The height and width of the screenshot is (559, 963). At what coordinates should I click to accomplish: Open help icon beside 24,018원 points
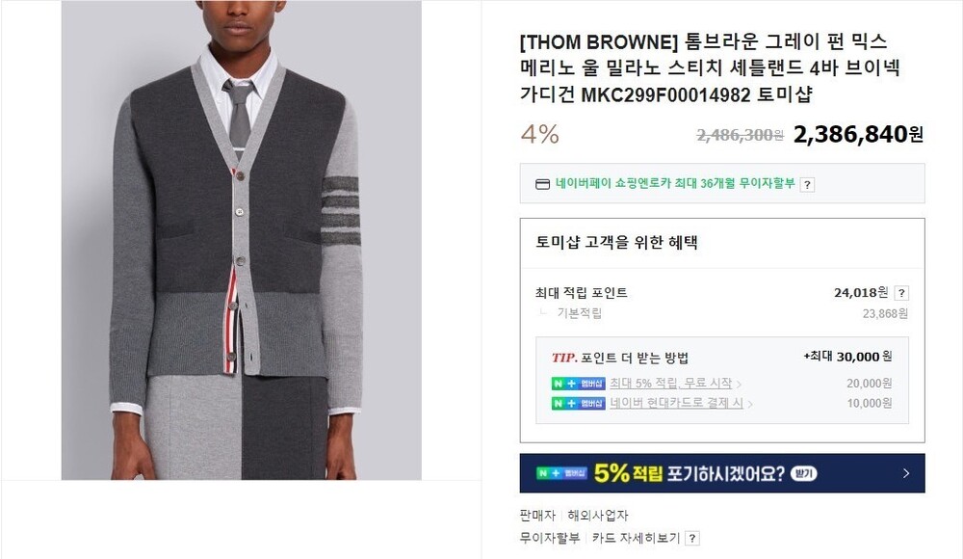[x=901, y=293]
